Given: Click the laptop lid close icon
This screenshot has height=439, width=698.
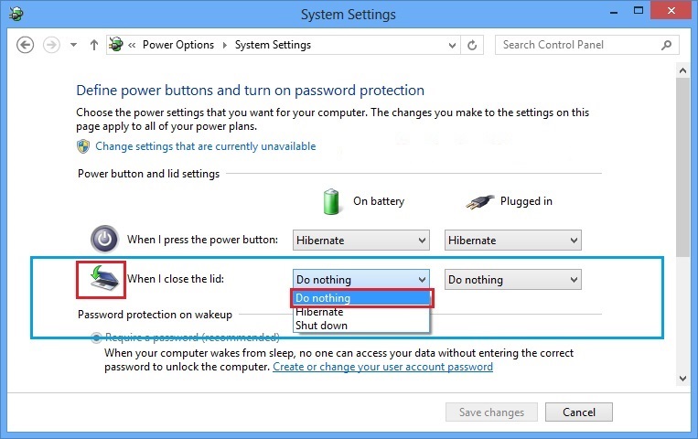Looking at the screenshot, I should [101, 279].
